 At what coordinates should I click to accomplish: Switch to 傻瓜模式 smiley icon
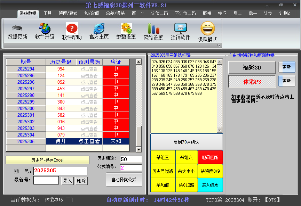(x=208, y=28)
